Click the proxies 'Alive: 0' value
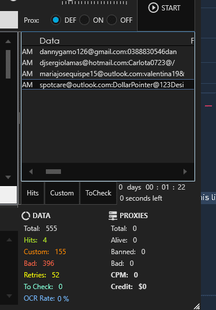The height and width of the screenshot is (310, 216). pyautogui.click(x=124, y=240)
